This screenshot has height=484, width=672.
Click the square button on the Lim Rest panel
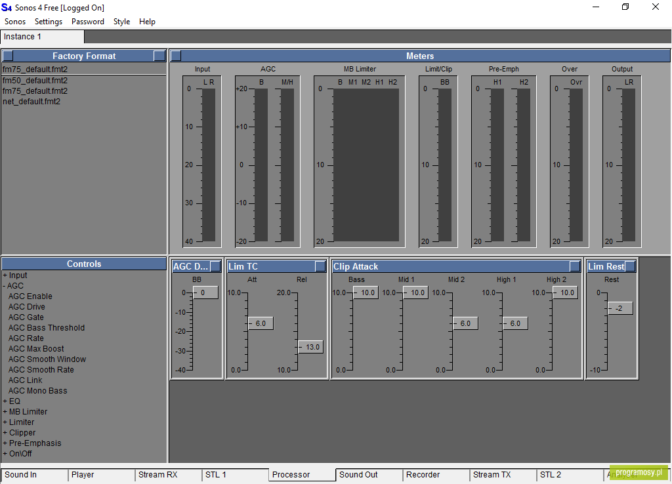click(630, 266)
